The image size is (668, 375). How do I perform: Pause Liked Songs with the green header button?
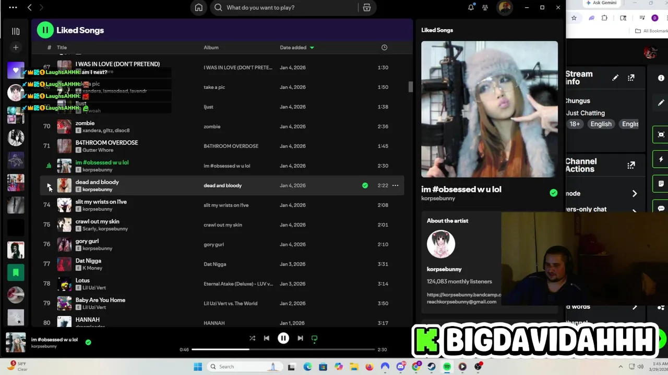[45, 30]
